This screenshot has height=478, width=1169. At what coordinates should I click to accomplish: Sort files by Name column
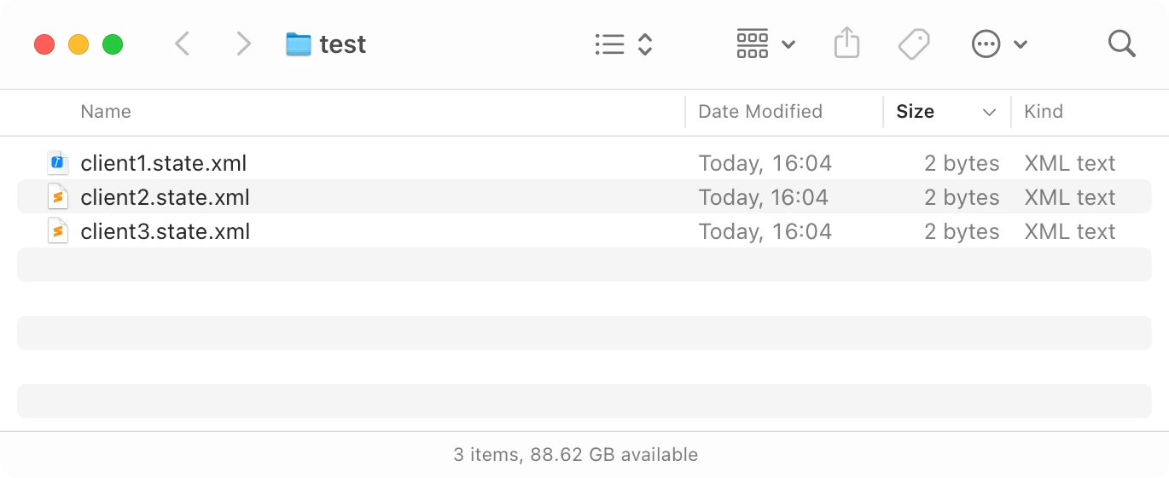pyautogui.click(x=106, y=112)
